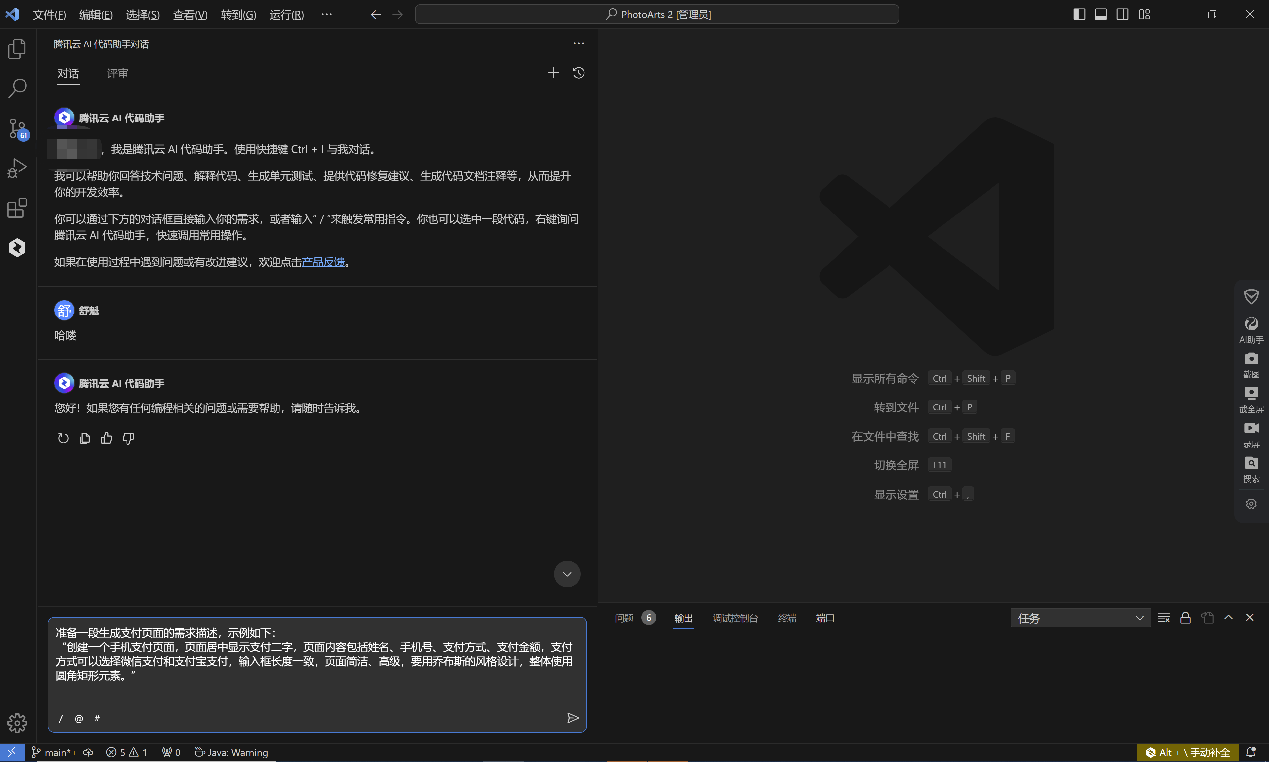The image size is (1269, 762).
Task: Open the Source Control view
Action: 17,128
